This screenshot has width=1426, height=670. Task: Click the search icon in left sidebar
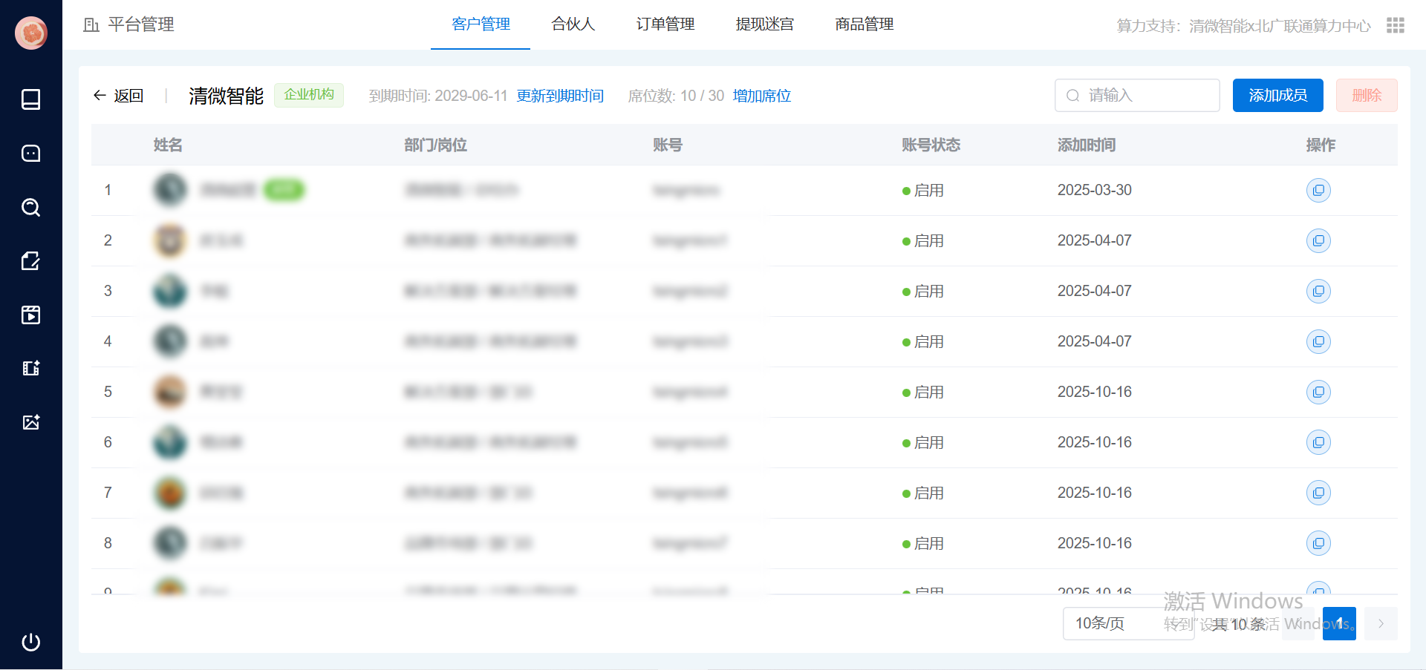[30, 207]
